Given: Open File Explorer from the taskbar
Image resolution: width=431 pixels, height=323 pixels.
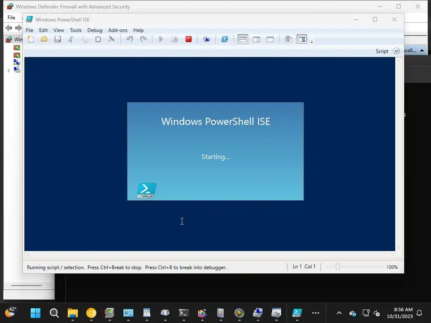Looking at the screenshot, I should tap(73, 313).
